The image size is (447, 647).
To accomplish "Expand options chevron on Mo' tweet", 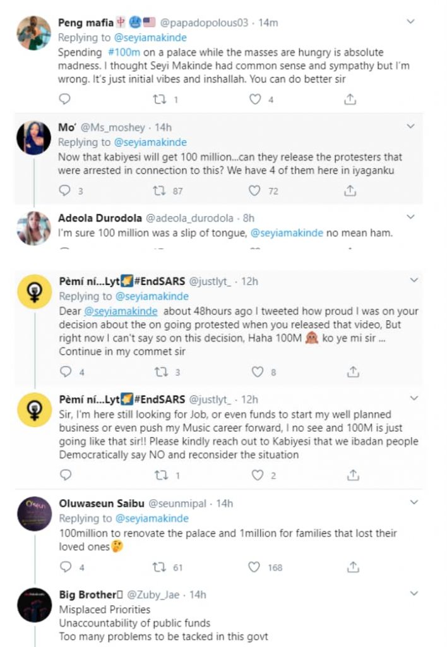I will (411, 126).
